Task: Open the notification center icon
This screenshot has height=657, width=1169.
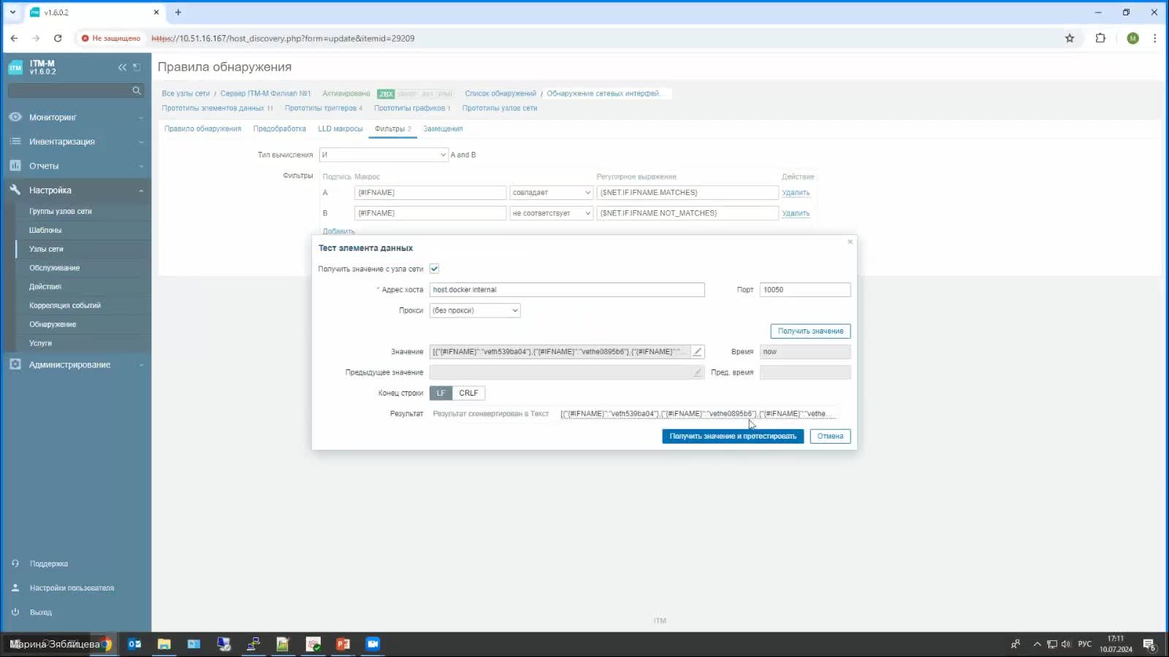Action: [x=1149, y=645]
